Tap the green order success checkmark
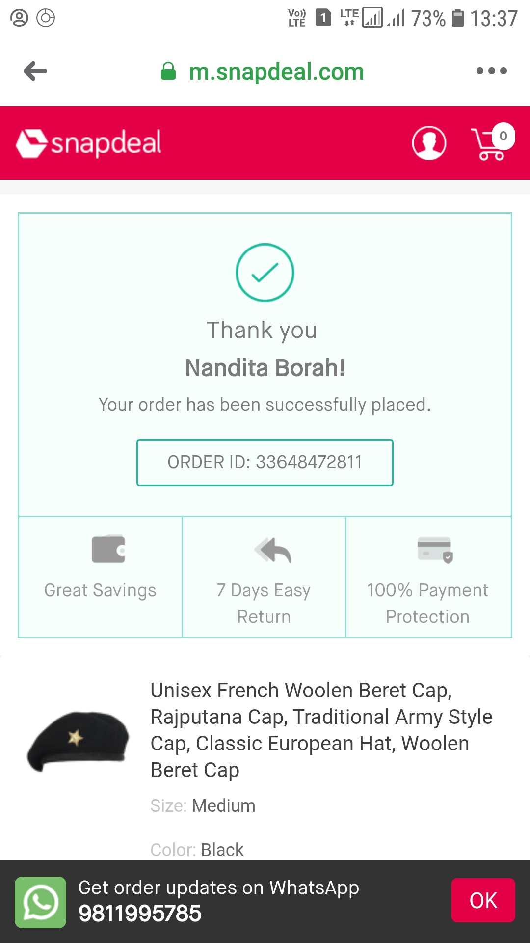The image size is (530, 943). [x=265, y=273]
